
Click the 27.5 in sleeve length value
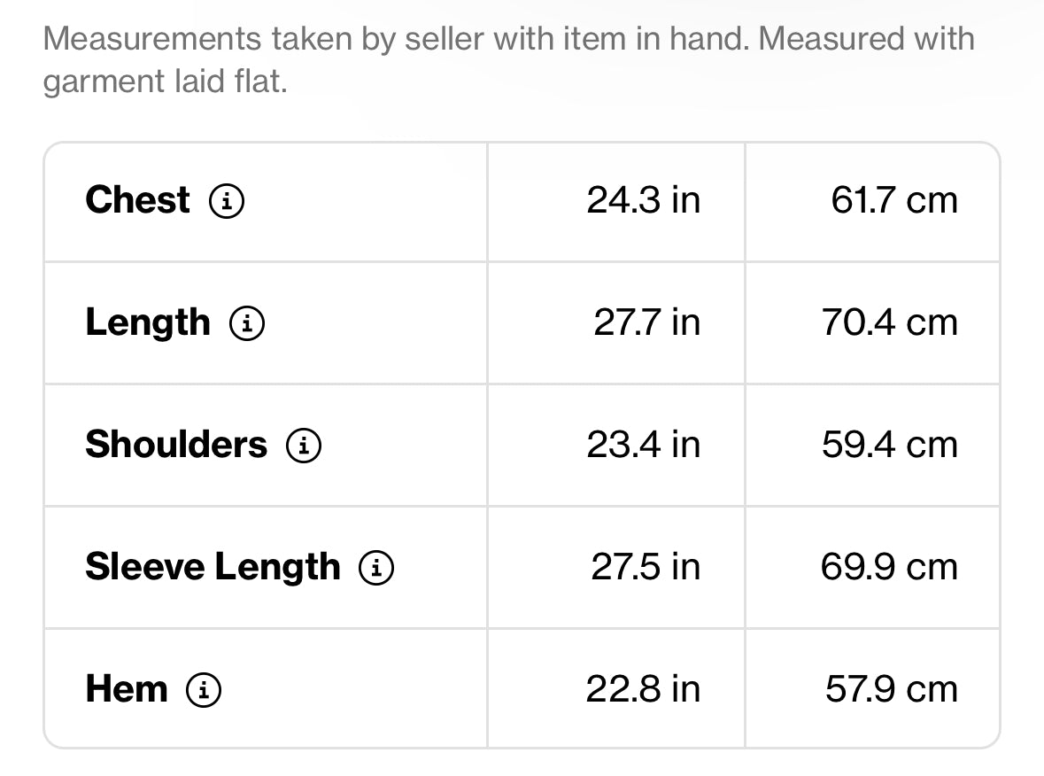point(646,567)
